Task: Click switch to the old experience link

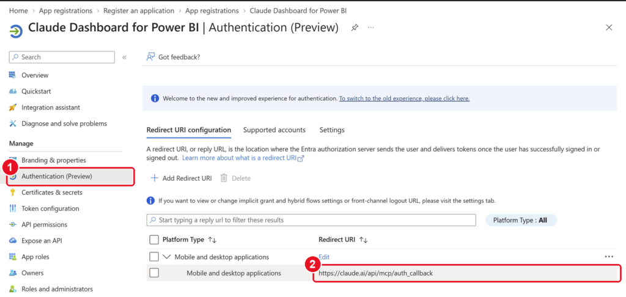Action: [405, 98]
